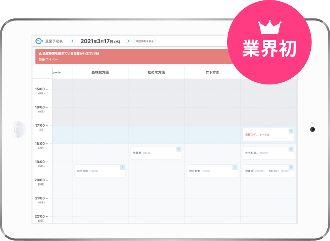Screen dimensions: 330x241
Task: Select the 松の木方面 column header
Action: [x=156, y=73]
